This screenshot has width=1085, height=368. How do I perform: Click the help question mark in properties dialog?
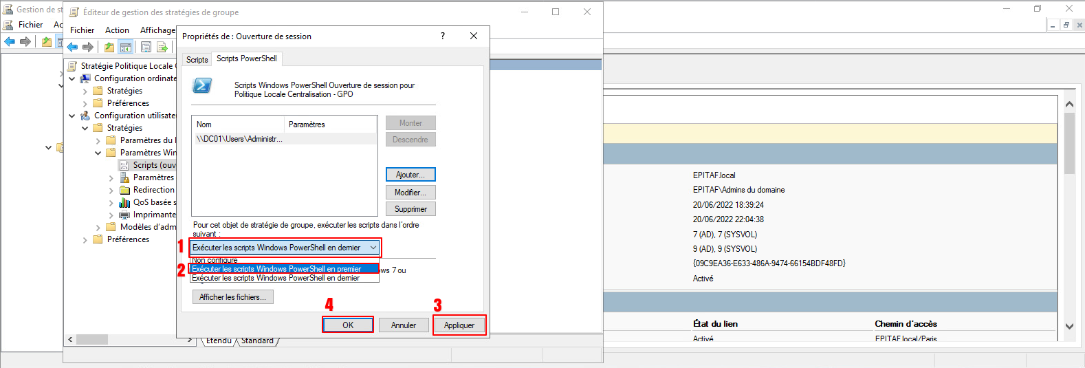pos(442,36)
